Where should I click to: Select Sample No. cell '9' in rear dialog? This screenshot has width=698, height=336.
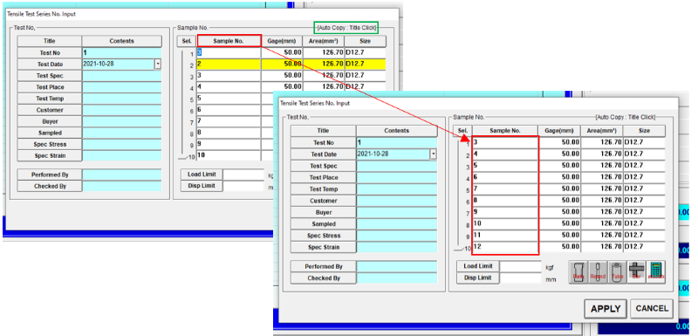pos(229,144)
